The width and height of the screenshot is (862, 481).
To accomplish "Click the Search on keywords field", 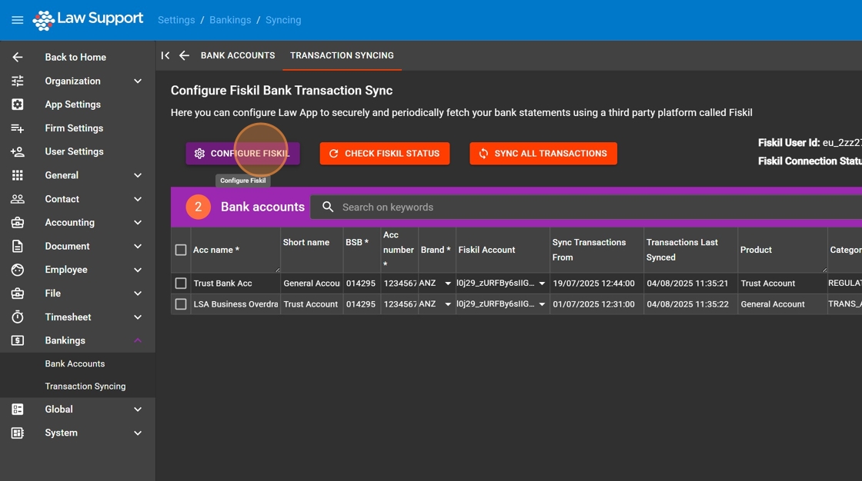I will point(539,207).
